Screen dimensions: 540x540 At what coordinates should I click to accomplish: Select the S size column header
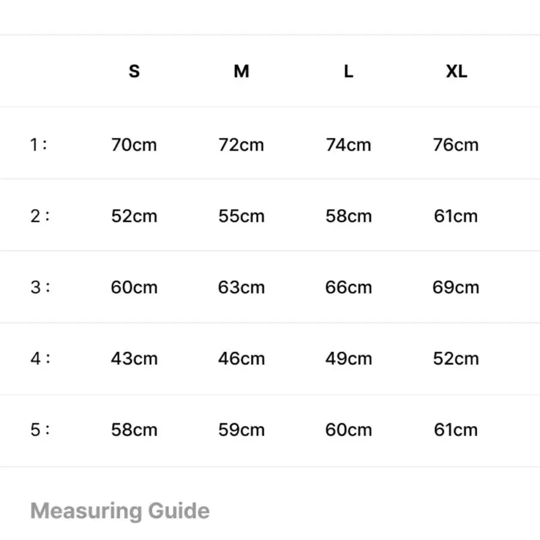coord(134,71)
